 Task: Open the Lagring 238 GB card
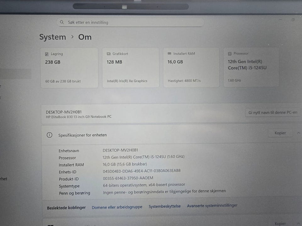(x=69, y=68)
